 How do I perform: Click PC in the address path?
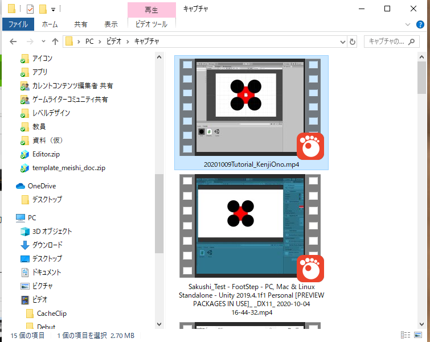89,42
